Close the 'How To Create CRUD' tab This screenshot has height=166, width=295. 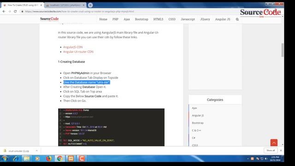tap(41, 5)
